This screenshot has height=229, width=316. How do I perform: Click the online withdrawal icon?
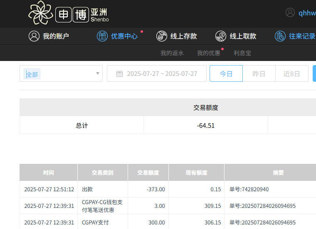tap(221, 36)
